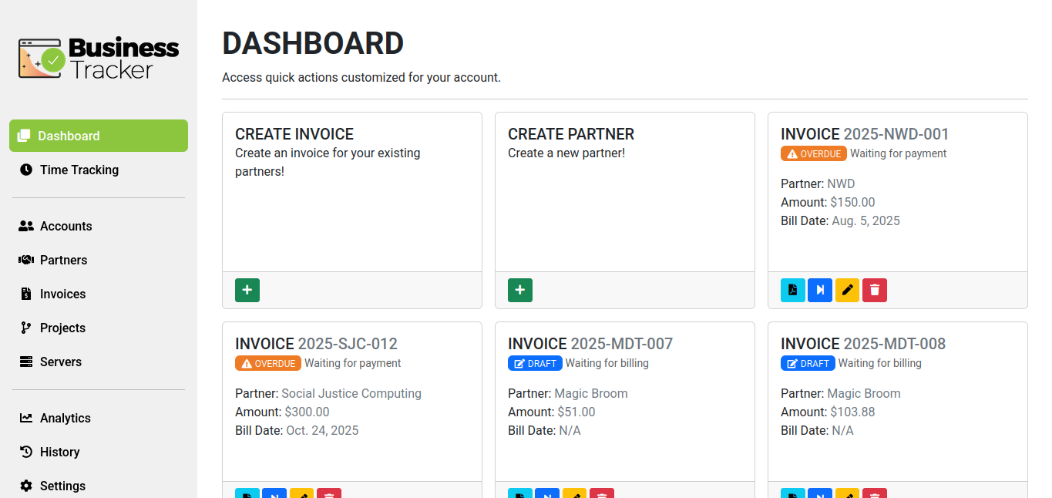Screen dimensions: 1052x498
Task: Edit invoice 2025-NWD-001 with pencil icon
Action: pos(848,290)
